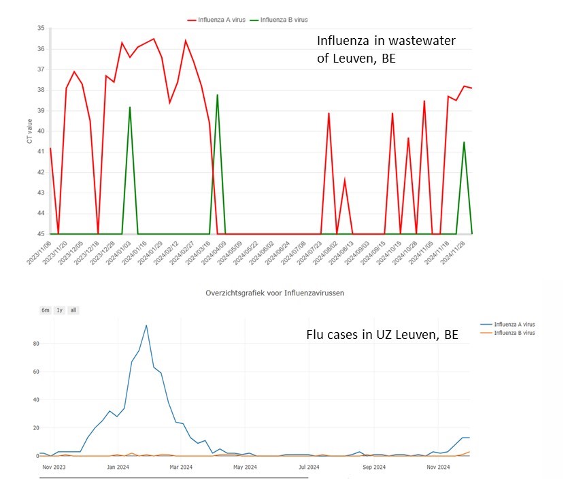Hide Influenza A virus series in UZ Leuven chart
The width and height of the screenshot is (570, 490).
click(514, 324)
